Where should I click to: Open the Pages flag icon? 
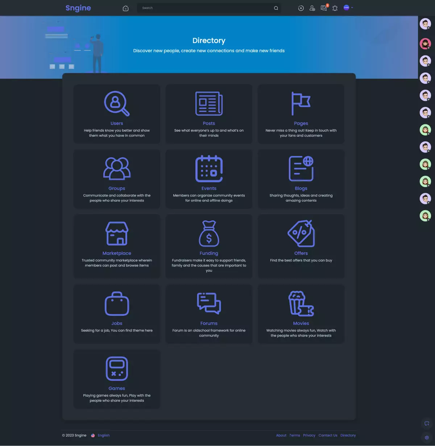point(301,103)
